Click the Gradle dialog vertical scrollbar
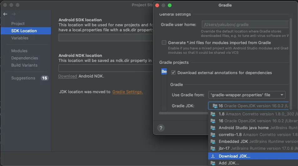Screen dimensions: 298x166 click(x=290, y=63)
